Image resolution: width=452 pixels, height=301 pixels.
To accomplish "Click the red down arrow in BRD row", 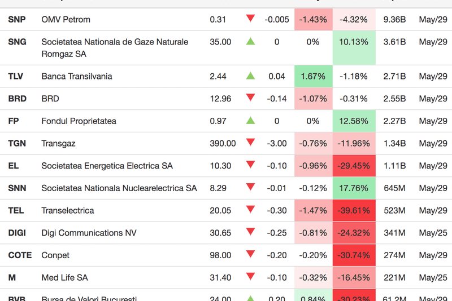I will 250,98.
